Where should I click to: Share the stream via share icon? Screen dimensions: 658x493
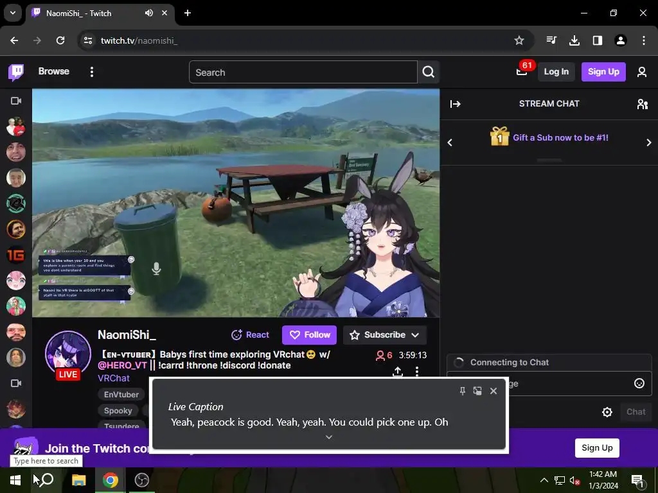[x=397, y=372]
